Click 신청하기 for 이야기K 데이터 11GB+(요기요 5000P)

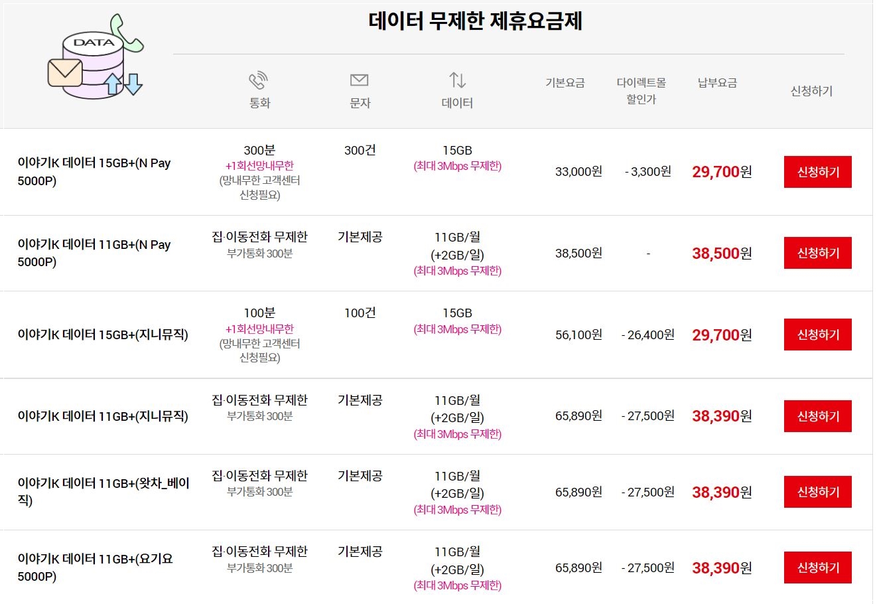pyautogui.click(x=817, y=567)
